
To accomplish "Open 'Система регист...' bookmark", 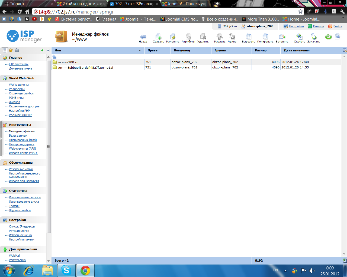I will coord(74,19).
